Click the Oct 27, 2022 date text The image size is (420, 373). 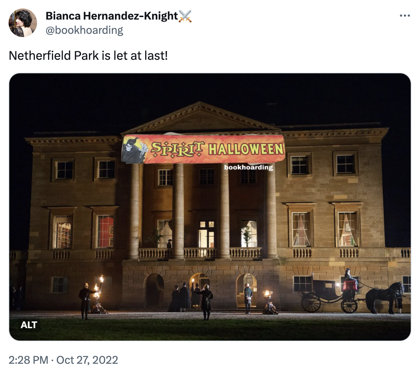coord(87,360)
